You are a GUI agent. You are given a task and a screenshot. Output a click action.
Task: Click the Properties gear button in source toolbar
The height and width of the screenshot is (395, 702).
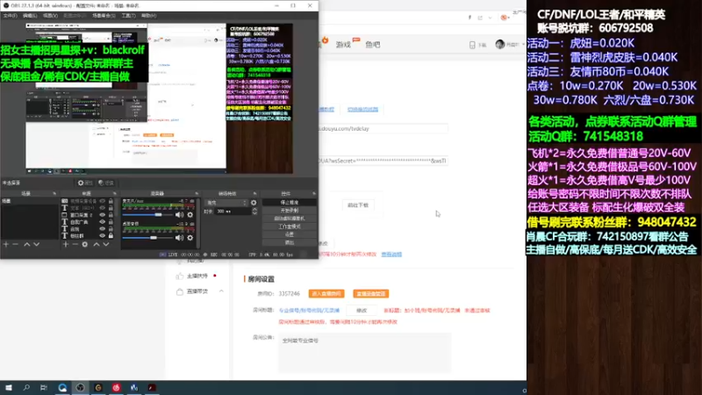(x=85, y=183)
